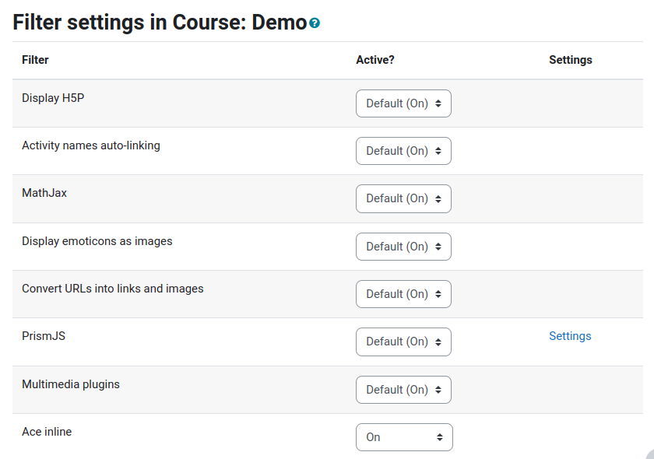Image resolution: width=654 pixels, height=459 pixels.
Task: Select the Display H5P filter row
Action: (x=53, y=98)
